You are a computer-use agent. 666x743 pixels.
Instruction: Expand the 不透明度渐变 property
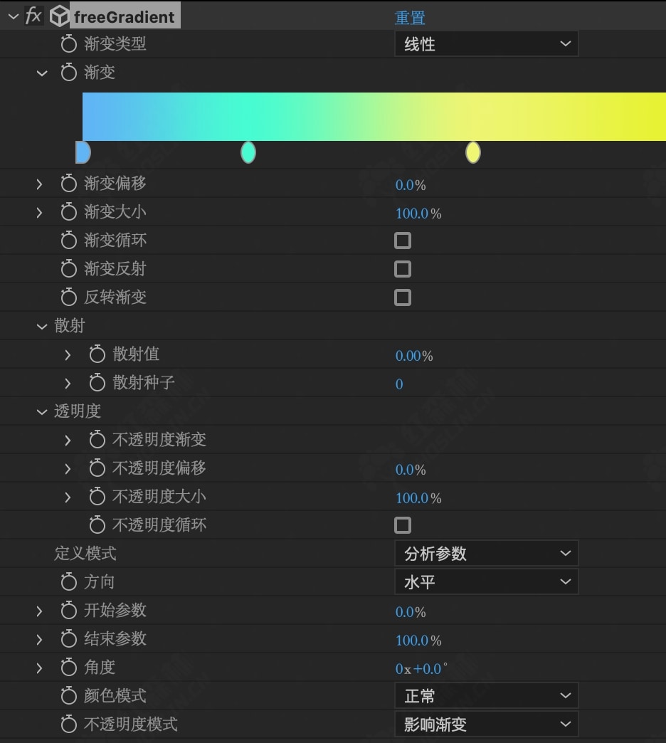pos(68,440)
